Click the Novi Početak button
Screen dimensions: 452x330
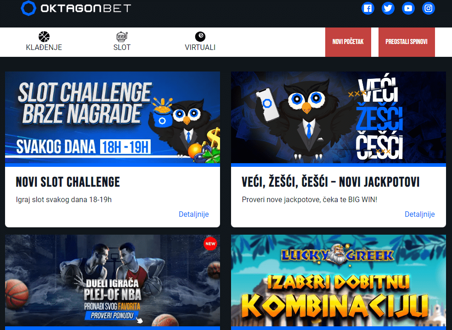pyautogui.click(x=348, y=42)
